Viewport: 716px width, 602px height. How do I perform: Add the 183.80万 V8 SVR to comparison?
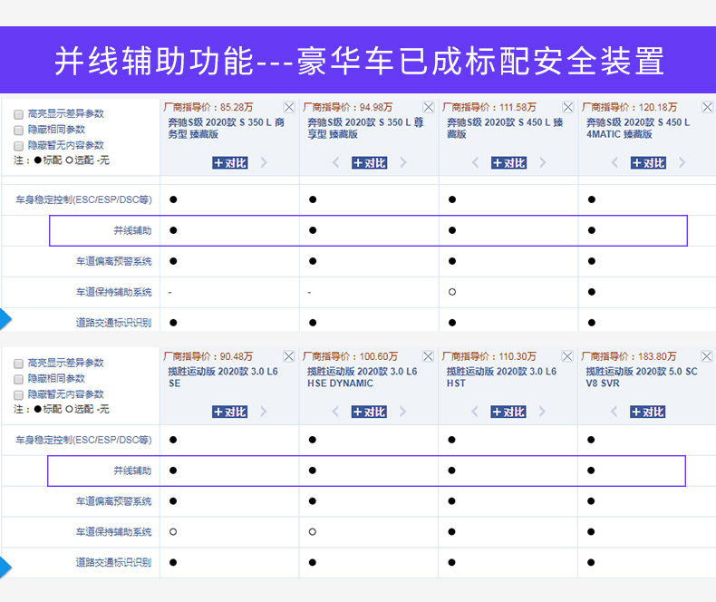[648, 412]
